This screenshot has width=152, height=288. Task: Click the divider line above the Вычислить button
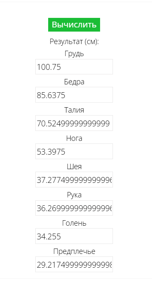tap(76, 2)
